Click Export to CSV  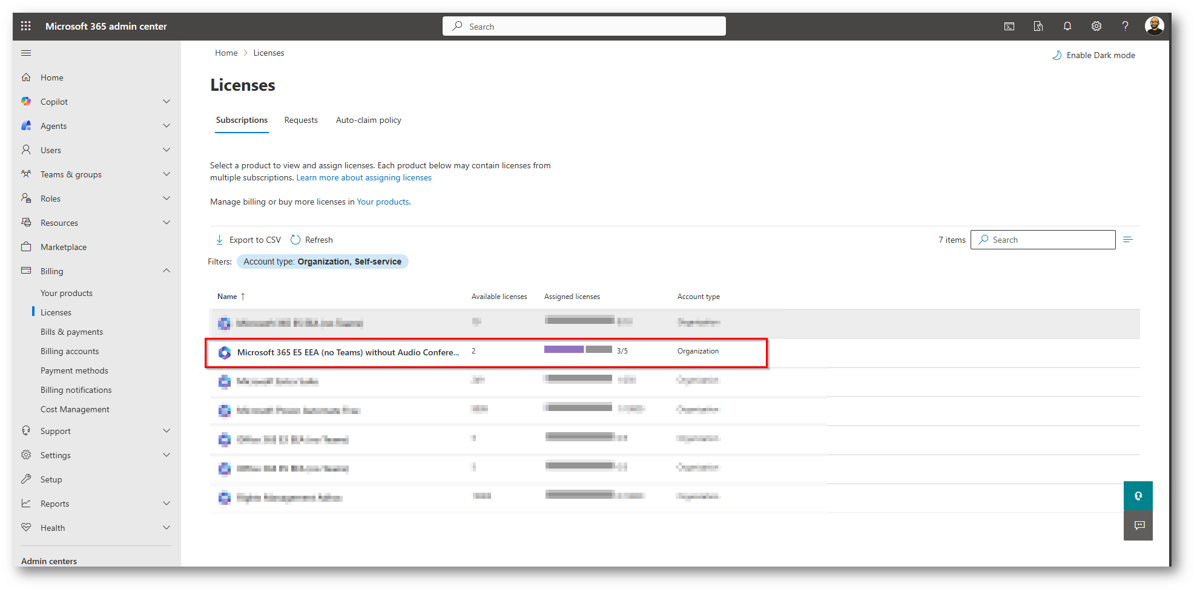[x=248, y=240]
